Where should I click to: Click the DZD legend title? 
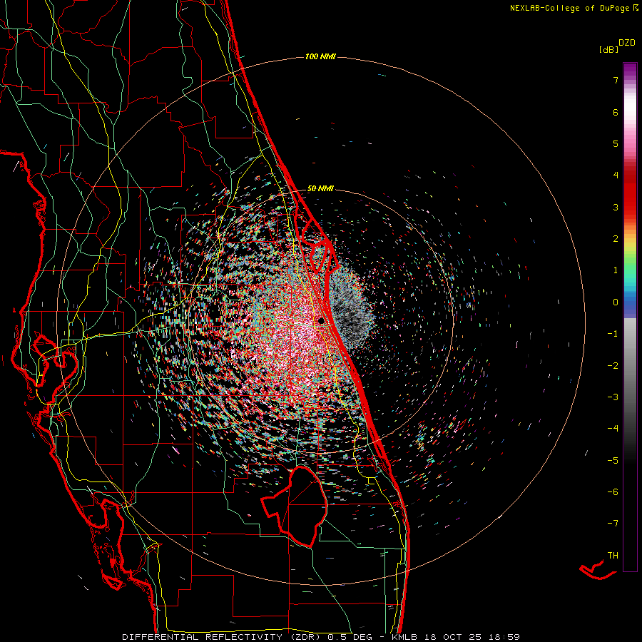(627, 43)
